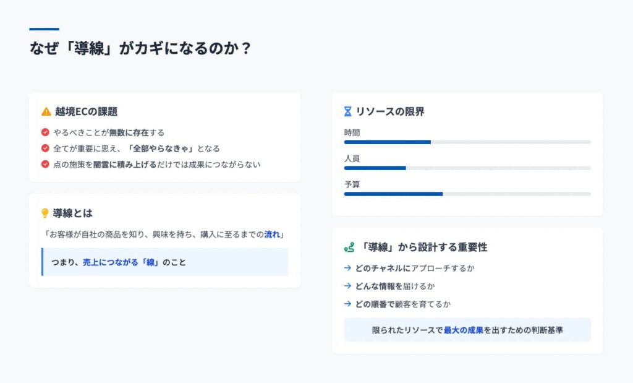Click 「導線」から設計する重要性 heading
This screenshot has width=633, height=383.
click(423, 247)
